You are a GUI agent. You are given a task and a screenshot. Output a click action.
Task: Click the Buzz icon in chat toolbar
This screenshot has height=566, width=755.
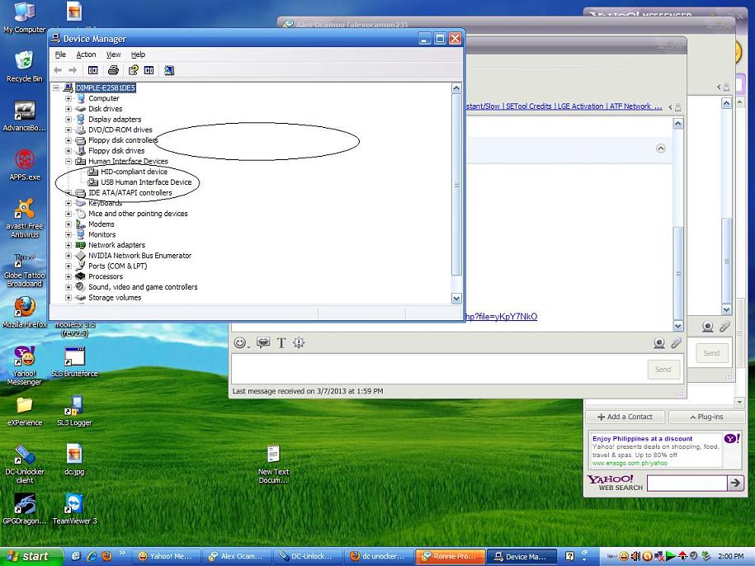pyautogui.click(x=299, y=342)
